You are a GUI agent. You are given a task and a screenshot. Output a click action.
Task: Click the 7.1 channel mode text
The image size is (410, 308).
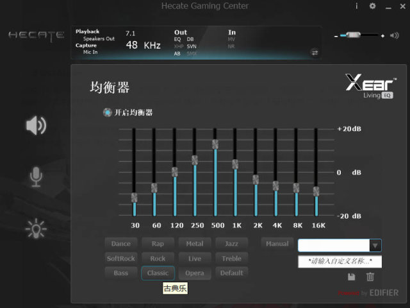coord(130,33)
